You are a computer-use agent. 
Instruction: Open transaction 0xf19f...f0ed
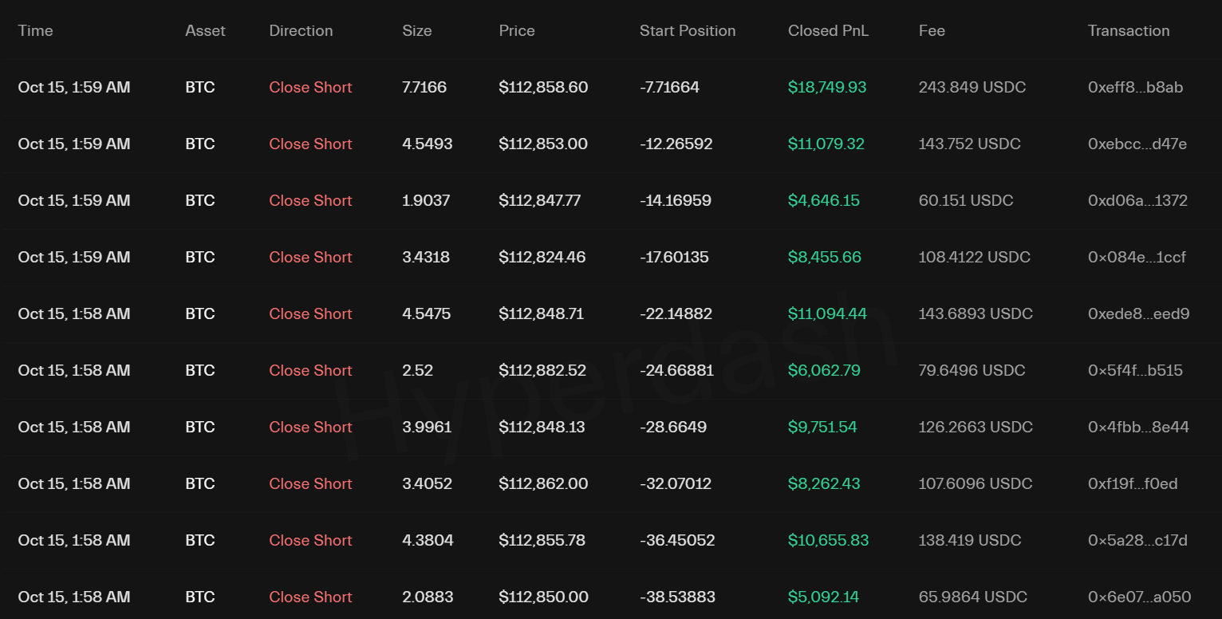[x=1133, y=484]
